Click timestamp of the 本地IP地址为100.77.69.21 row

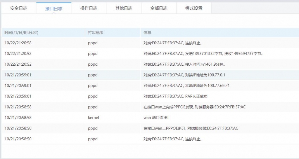(18, 85)
